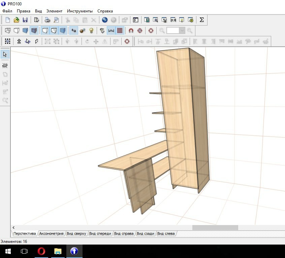The height and width of the screenshot is (258, 285).
Task: Switch to outline sketch display mode
Action: click(17, 31)
